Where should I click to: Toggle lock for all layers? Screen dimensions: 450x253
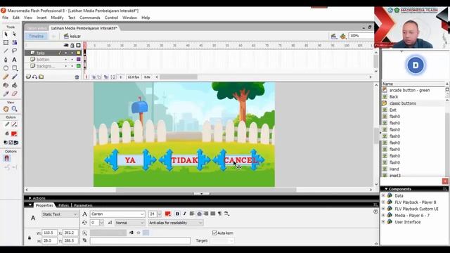point(72,45)
